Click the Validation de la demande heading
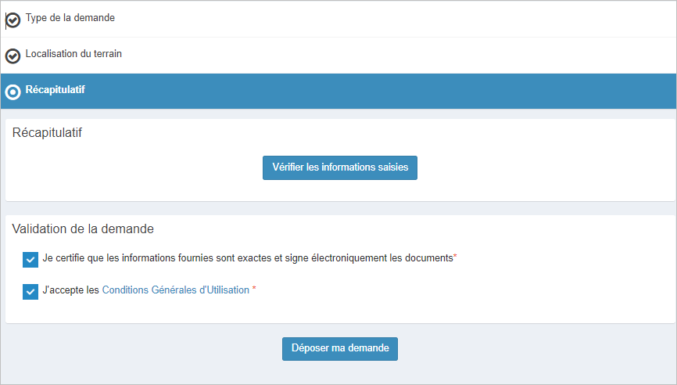Image resolution: width=677 pixels, height=385 pixels. coord(83,228)
